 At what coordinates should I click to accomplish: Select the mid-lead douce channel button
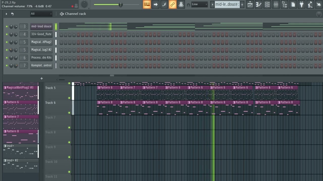point(41,26)
